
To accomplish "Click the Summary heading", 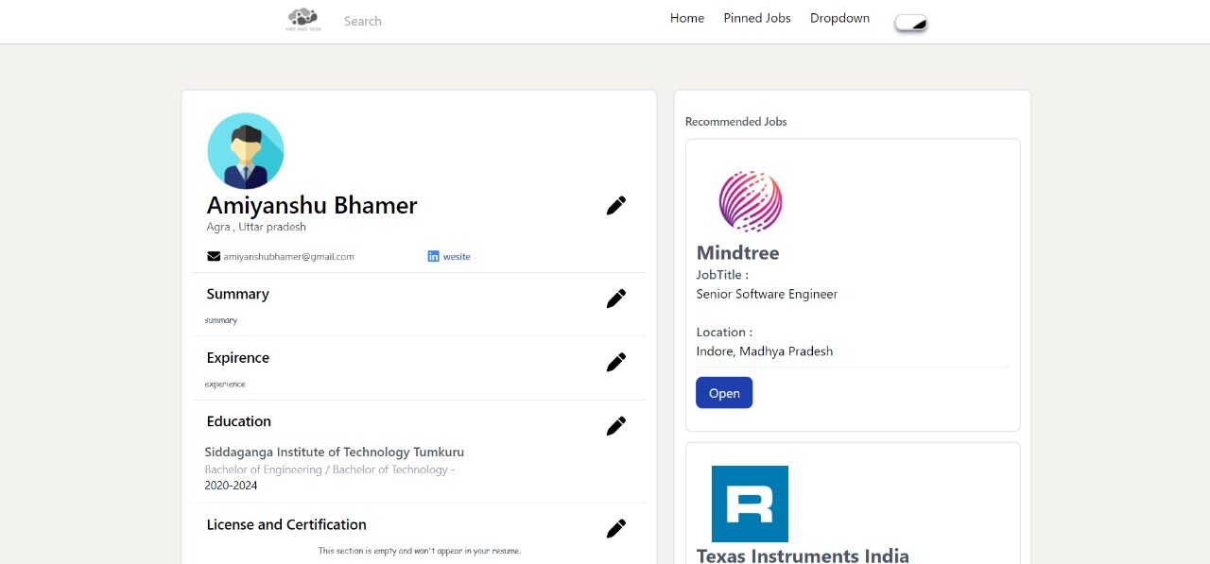I will pos(237,294).
